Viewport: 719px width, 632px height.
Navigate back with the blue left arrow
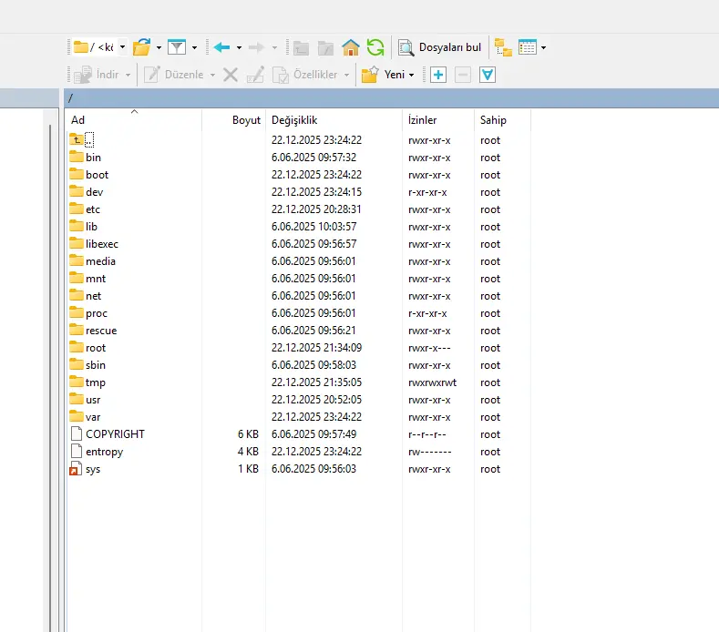[221, 47]
